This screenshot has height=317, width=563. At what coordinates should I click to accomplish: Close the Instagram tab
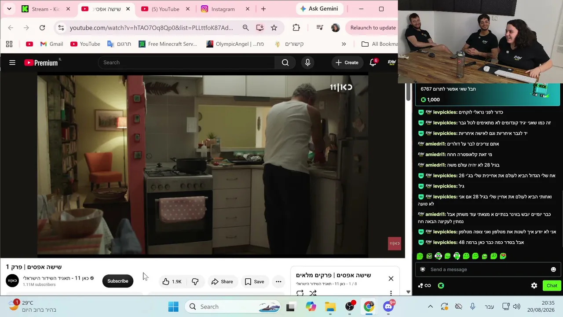coord(247,9)
